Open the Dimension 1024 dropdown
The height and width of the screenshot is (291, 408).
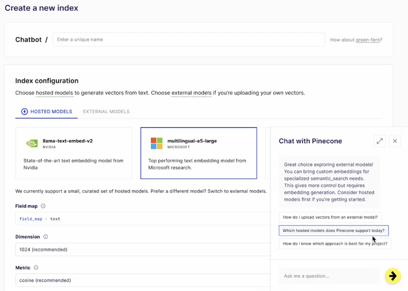tap(143, 249)
